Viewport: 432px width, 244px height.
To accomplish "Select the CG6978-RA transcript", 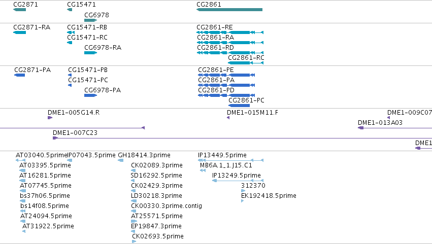I will click(91, 53).
